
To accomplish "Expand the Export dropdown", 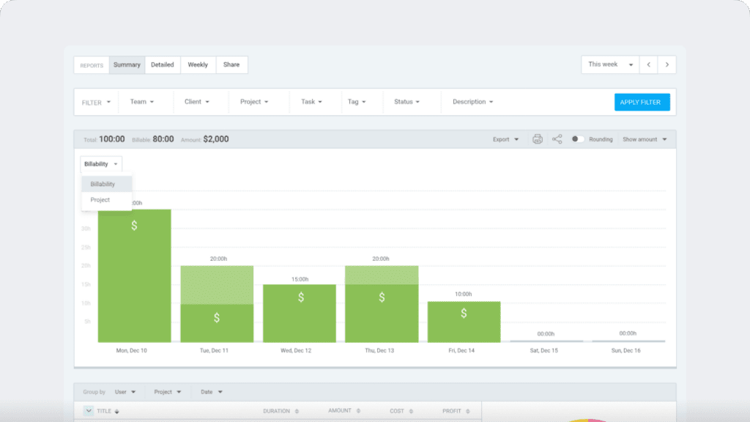I will tap(505, 139).
